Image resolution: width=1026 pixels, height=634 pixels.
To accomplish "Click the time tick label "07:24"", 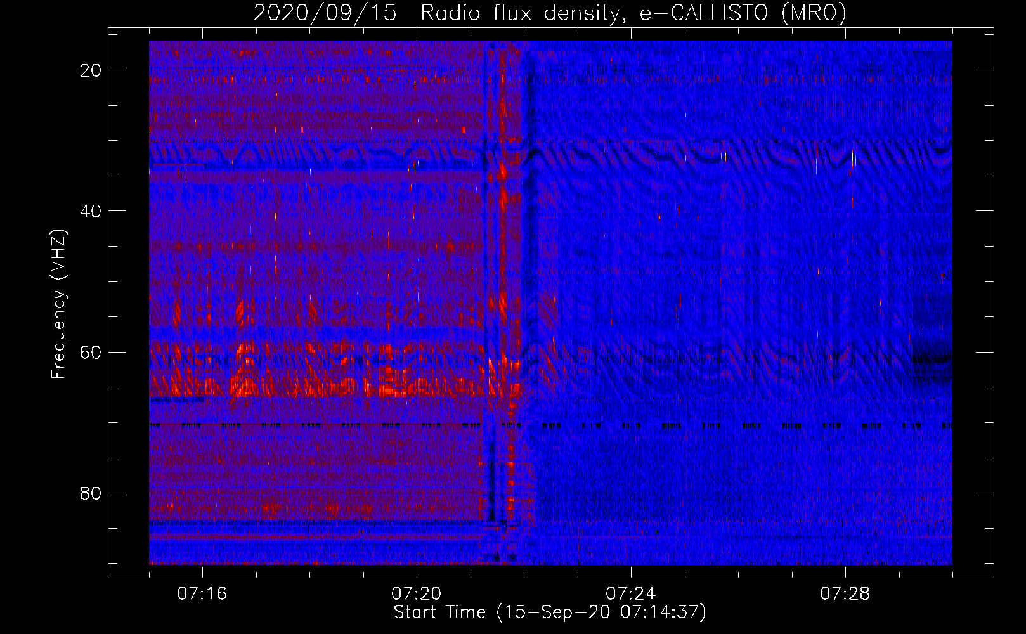I will (631, 594).
